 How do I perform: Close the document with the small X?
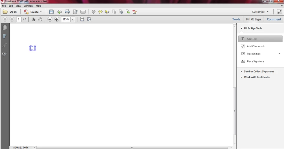coord(282,5)
